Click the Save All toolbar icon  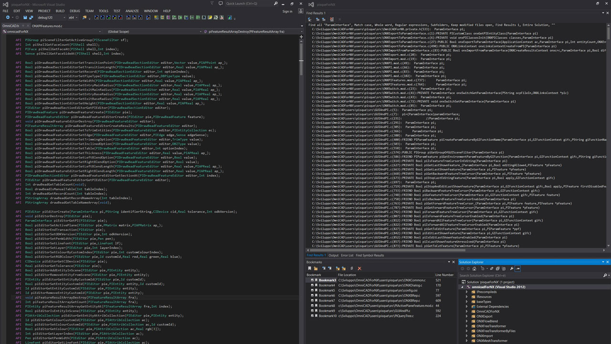pos(31,17)
